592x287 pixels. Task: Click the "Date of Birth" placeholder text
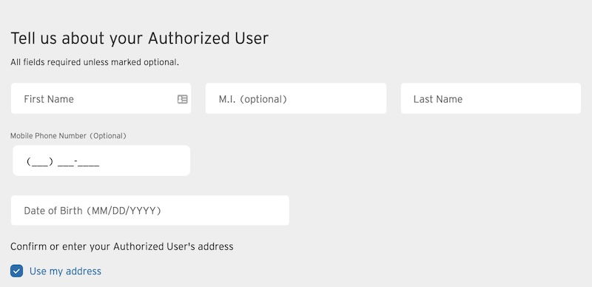(x=53, y=211)
